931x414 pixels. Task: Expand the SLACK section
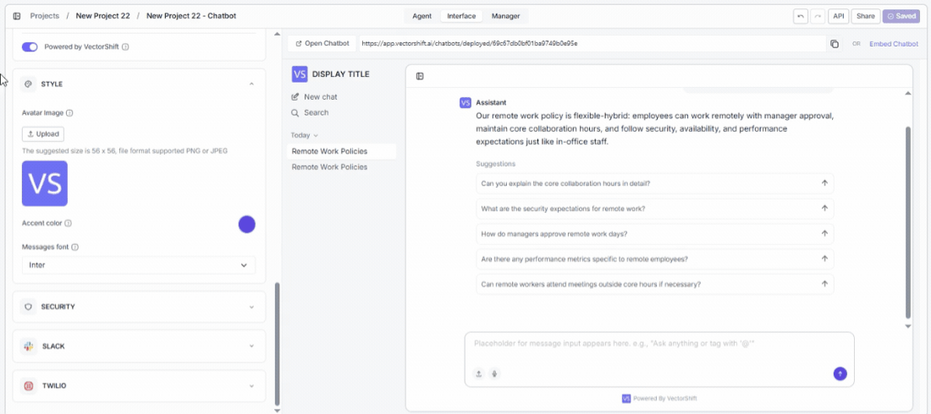pyautogui.click(x=139, y=346)
